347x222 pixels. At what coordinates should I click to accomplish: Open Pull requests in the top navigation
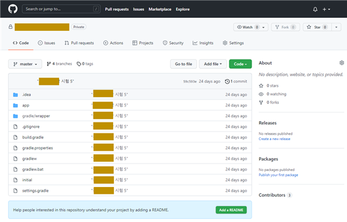[117, 9]
